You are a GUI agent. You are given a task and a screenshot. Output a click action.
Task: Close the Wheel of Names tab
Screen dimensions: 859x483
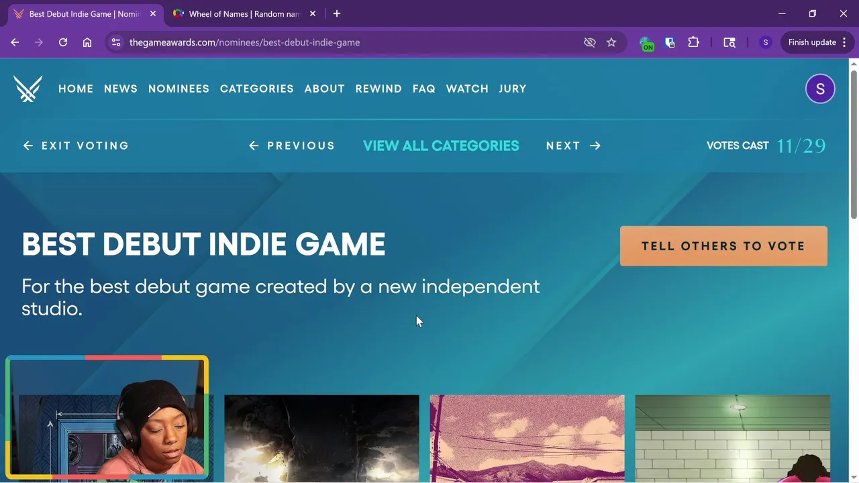[313, 13]
